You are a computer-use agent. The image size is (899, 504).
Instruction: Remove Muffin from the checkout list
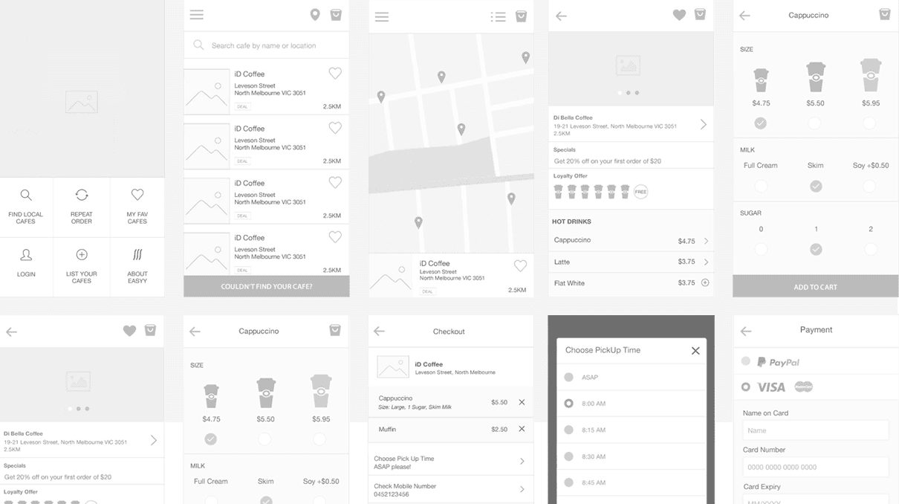coord(522,429)
